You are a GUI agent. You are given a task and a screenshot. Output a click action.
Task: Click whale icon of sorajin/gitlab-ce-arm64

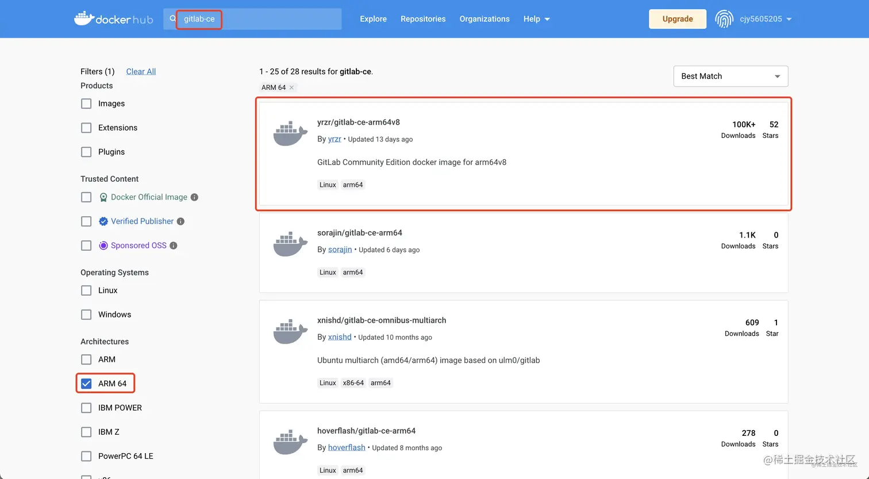click(x=290, y=244)
